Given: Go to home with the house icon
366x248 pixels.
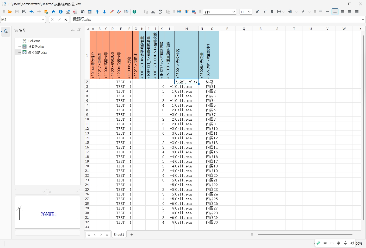Looking at the screenshot, I should click(53, 12).
